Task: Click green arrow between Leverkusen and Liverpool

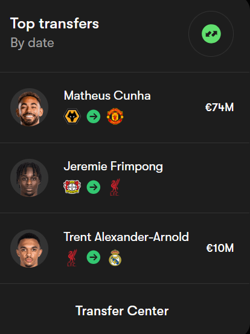Action: [94, 187]
